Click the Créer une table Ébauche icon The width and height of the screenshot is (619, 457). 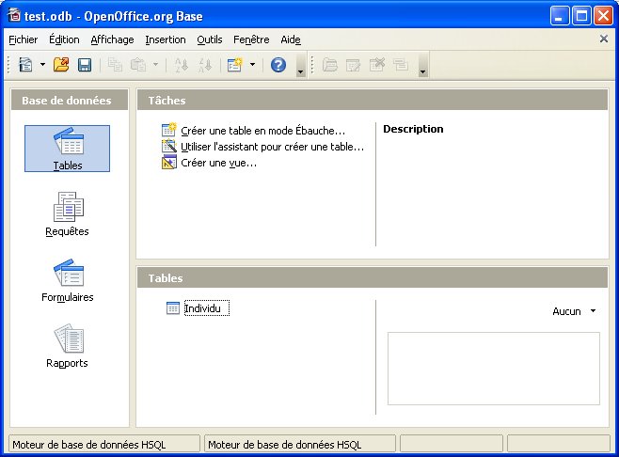pyautogui.click(x=169, y=130)
